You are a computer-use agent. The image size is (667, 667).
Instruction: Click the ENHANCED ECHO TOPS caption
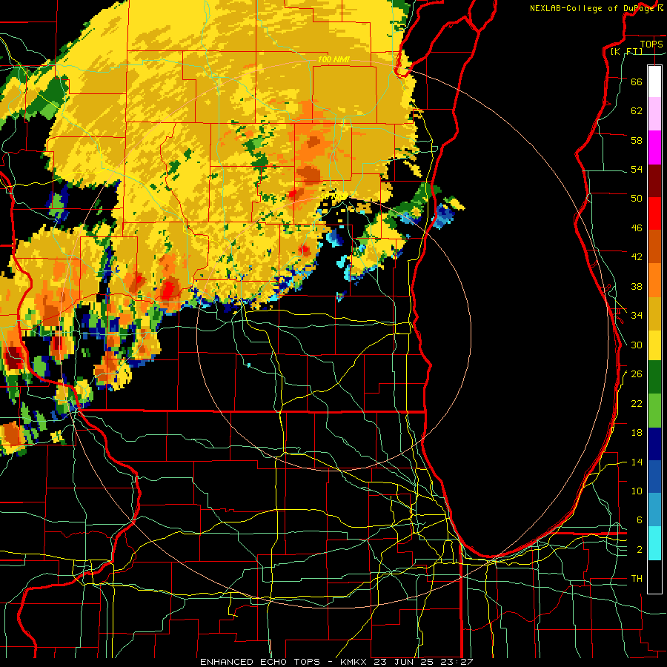(260, 662)
